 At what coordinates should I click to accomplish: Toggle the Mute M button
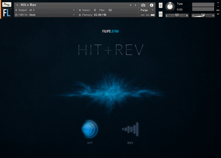click(161, 14)
